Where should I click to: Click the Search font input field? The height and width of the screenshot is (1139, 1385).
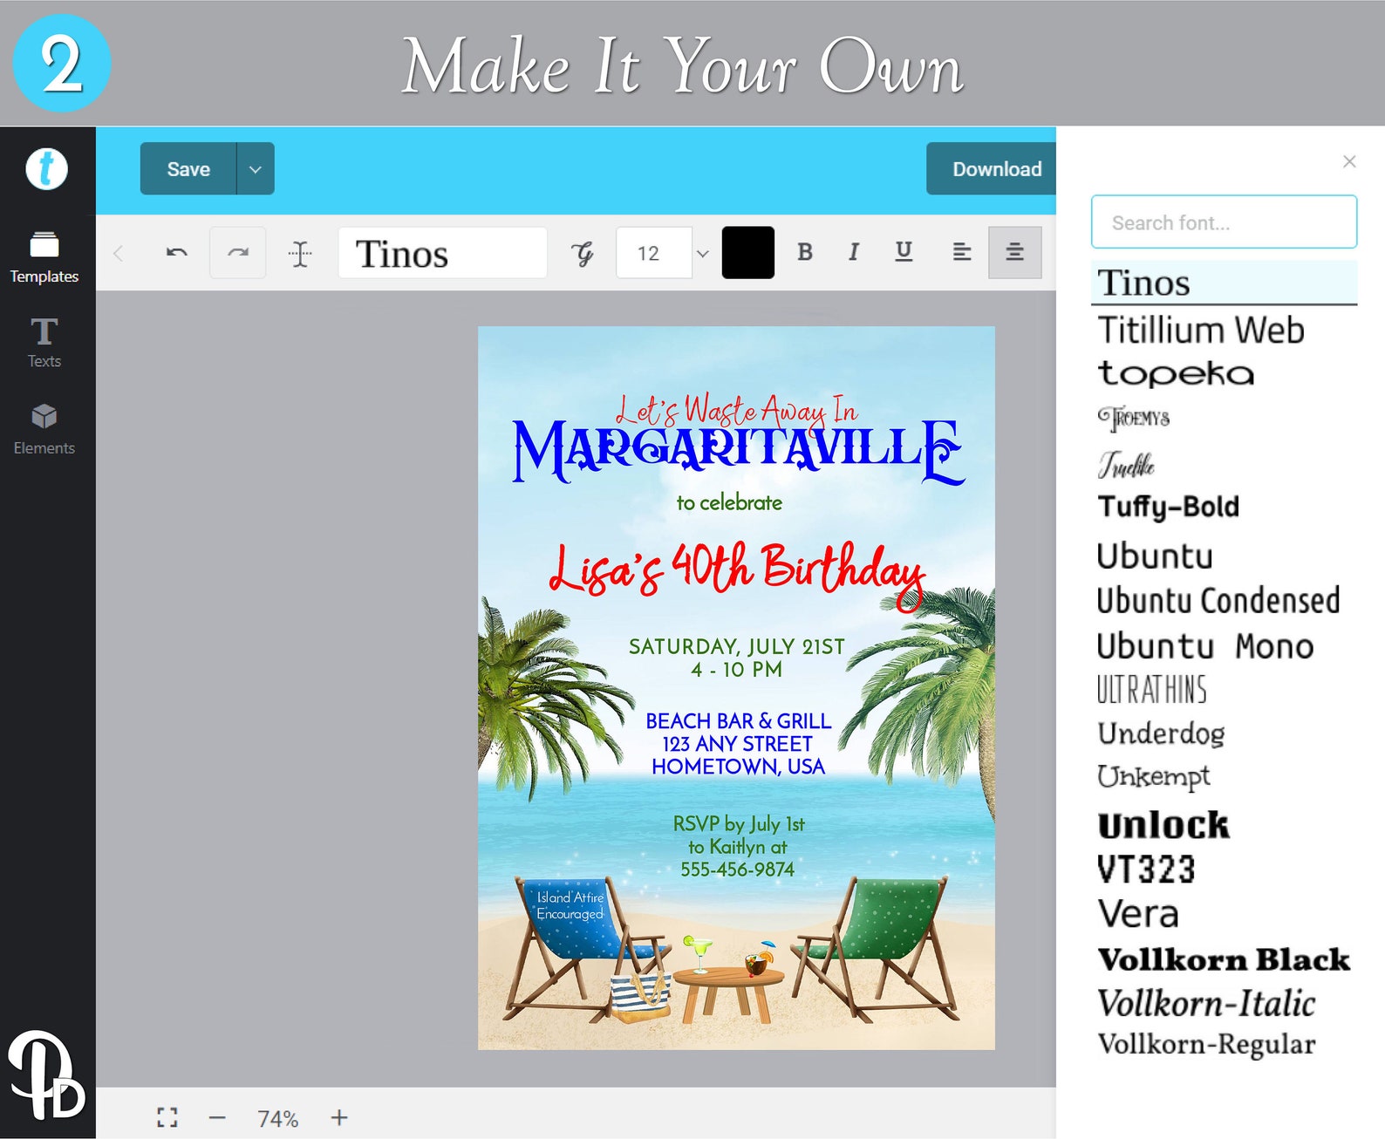click(x=1225, y=222)
